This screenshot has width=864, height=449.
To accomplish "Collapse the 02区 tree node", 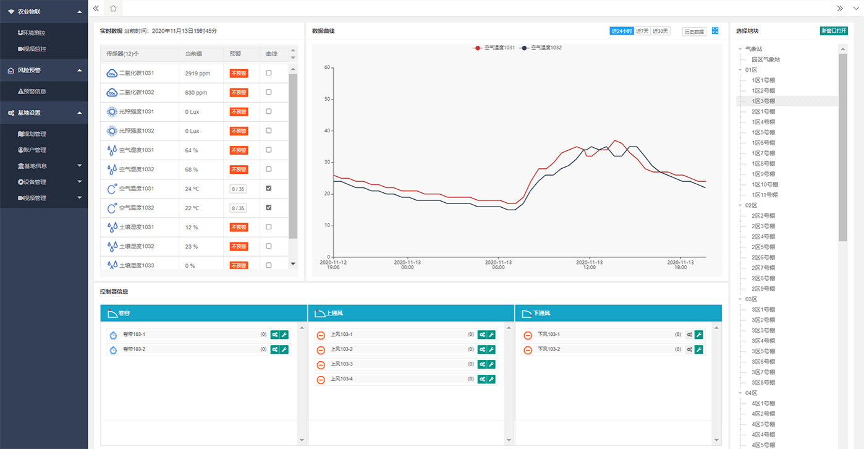I will click(x=741, y=205).
